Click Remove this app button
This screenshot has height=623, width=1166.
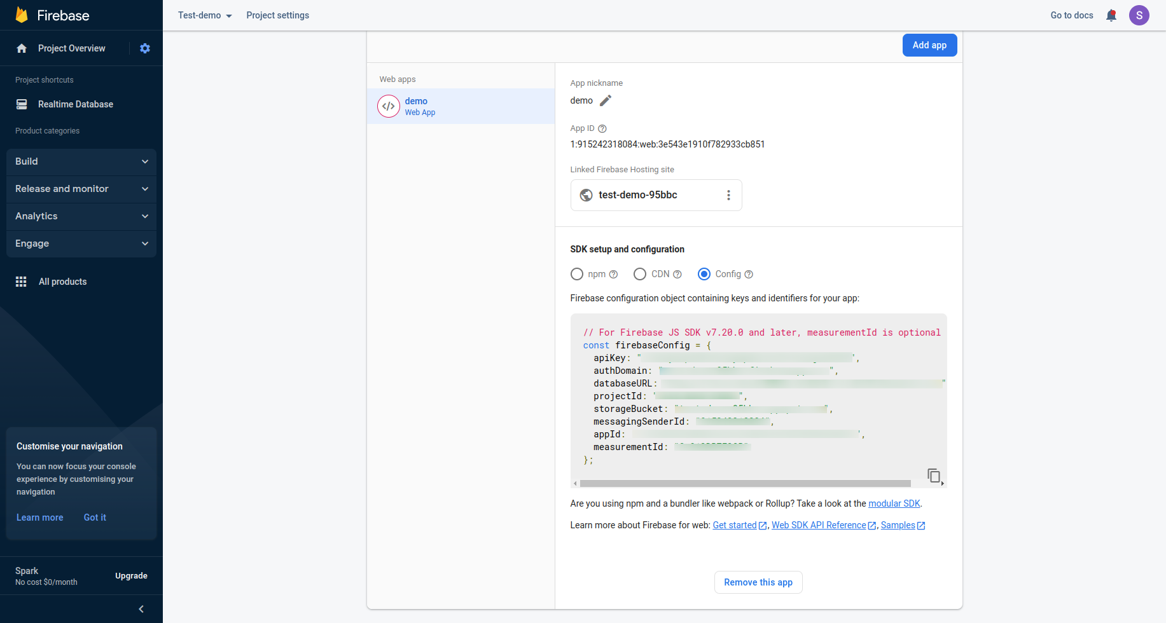tap(758, 582)
